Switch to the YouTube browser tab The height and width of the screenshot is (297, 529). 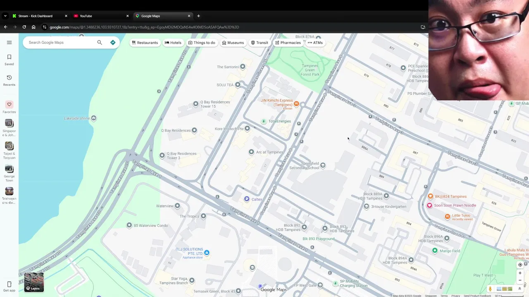tap(100, 16)
